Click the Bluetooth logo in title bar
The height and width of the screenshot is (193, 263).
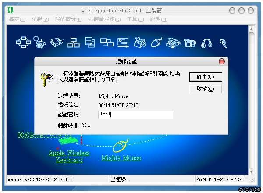click(x=10, y=10)
